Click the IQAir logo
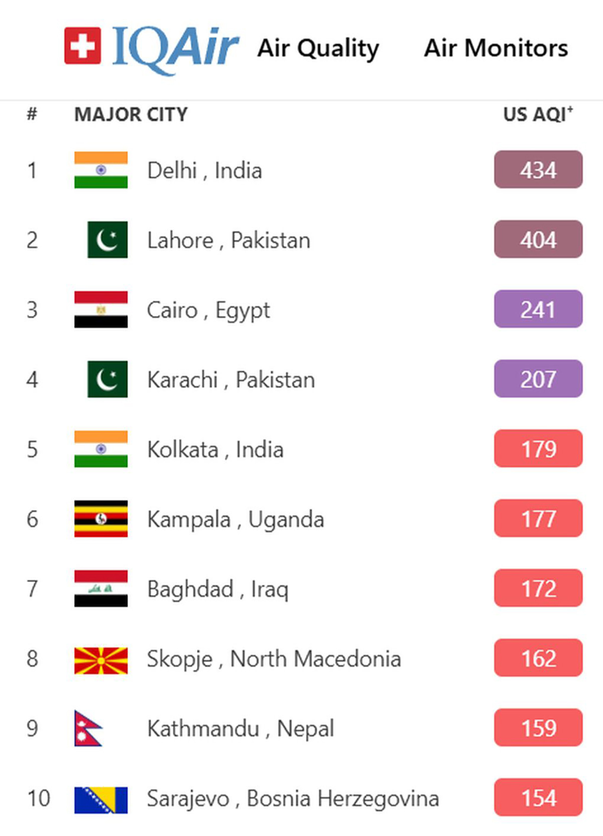The image size is (603, 836). tap(151, 49)
